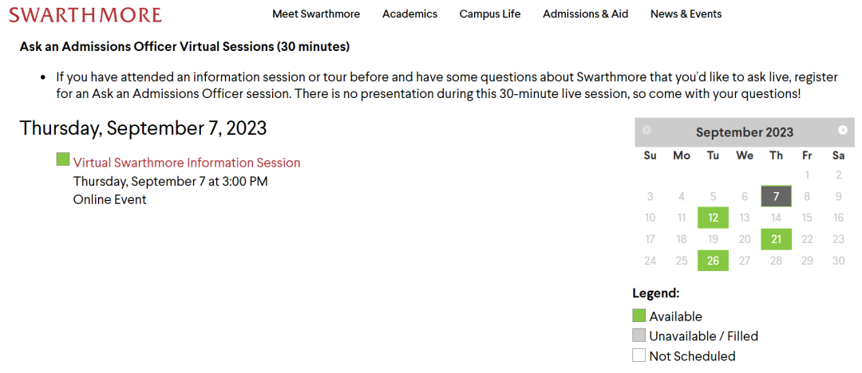Go to next month in calendar
Image resolution: width=862 pixels, height=373 pixels.
pos(843,130)
